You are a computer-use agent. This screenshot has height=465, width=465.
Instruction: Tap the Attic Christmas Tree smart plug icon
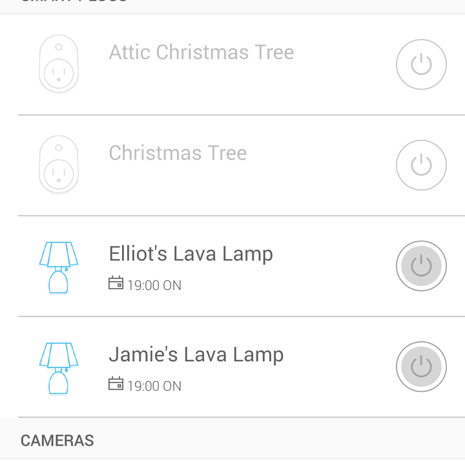pos(59,63)
